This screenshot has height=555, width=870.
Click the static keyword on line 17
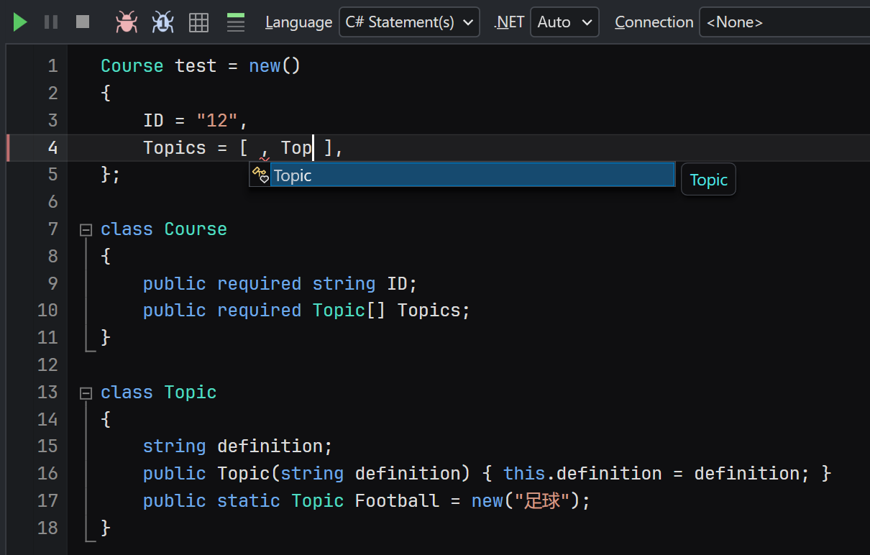[249, 501]
